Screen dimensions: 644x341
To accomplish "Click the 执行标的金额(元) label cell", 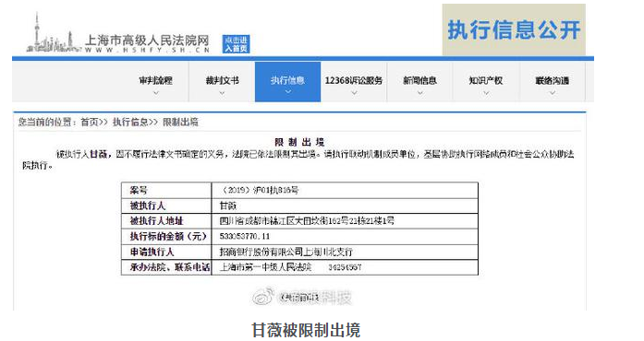I will 166,237.
